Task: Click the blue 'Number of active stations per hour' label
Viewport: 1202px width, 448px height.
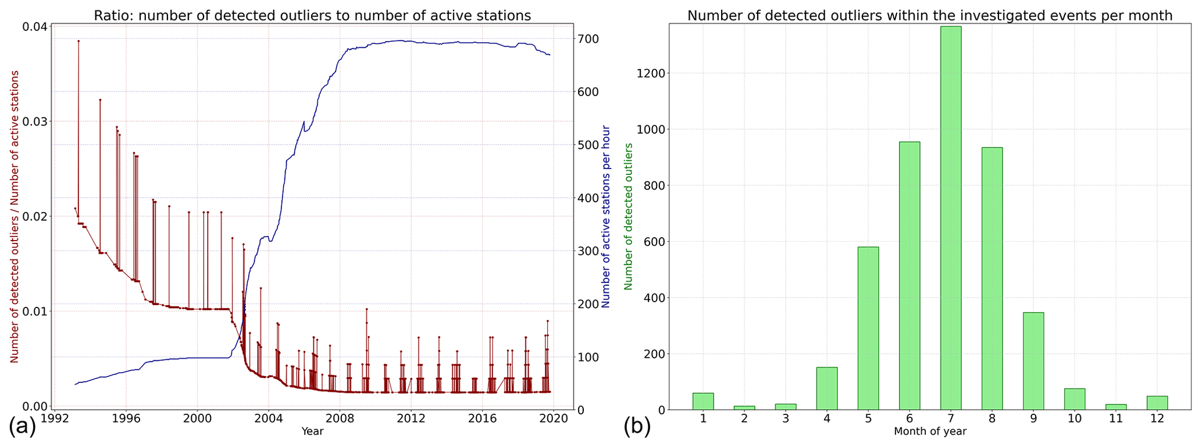Action: click(x=606, y=216)
